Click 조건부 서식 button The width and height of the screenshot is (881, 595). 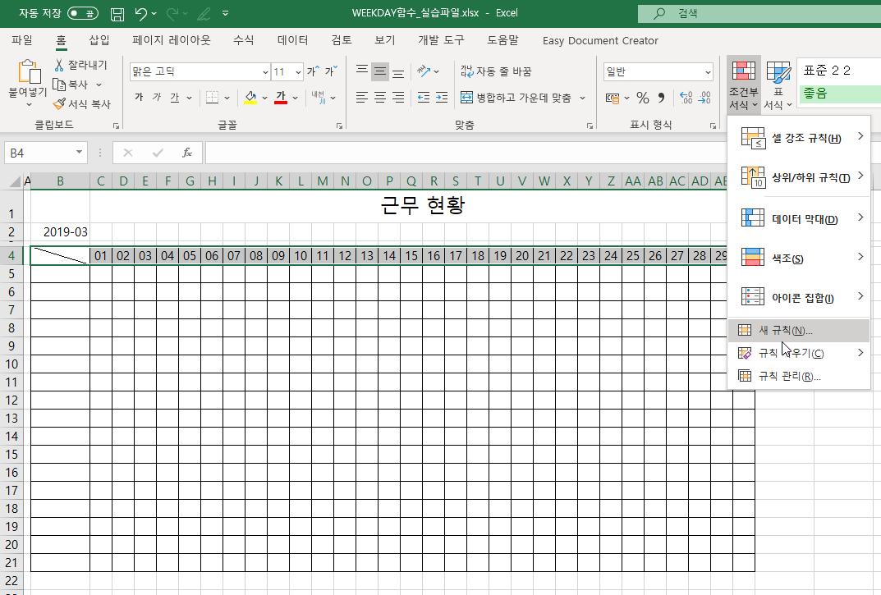[x=743, y=85]
